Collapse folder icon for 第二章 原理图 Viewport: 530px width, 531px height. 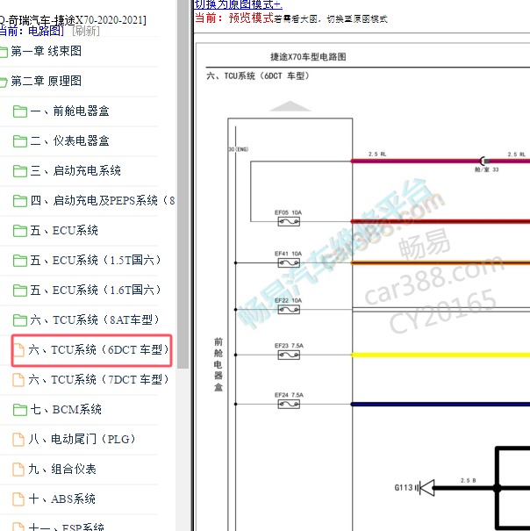tap(3, 82)
